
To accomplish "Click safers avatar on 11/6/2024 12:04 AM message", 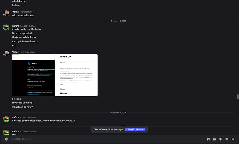I will click(6, 28).
